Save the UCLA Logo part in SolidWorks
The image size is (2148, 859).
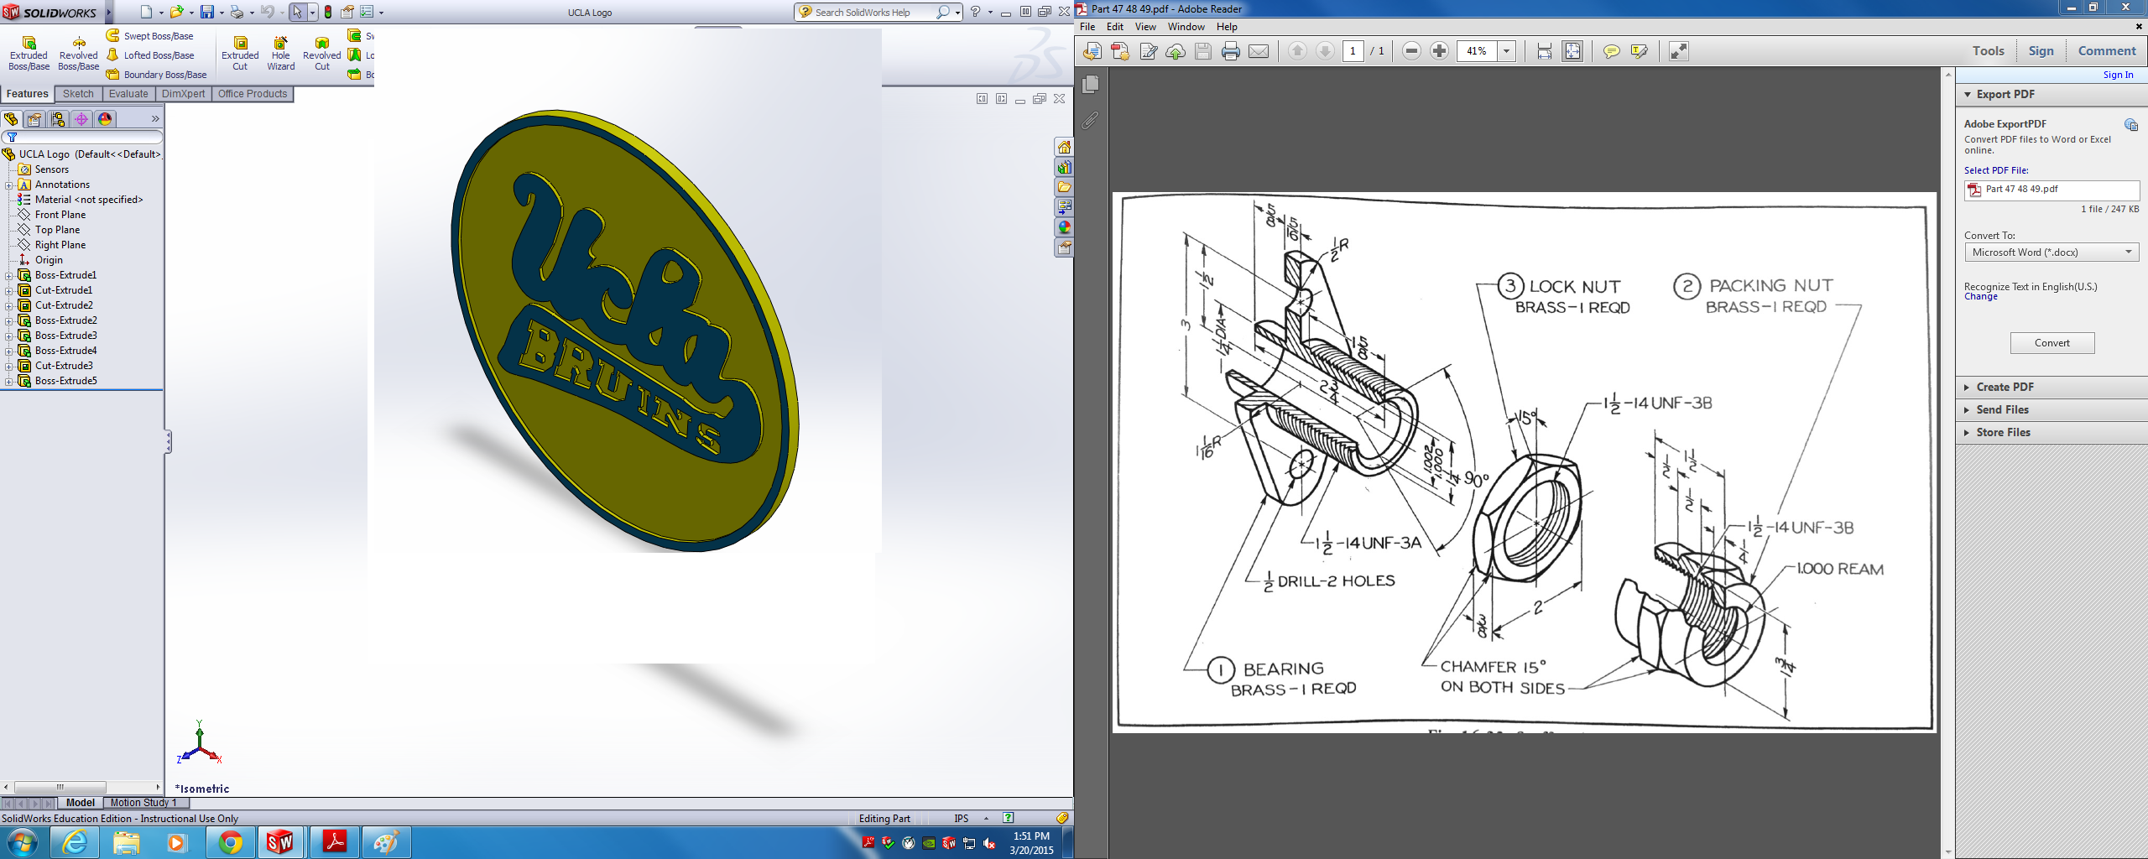(206, 12)
